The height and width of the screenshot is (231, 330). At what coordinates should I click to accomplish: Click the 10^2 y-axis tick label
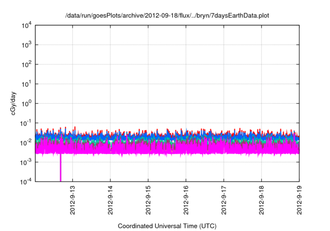click(x=26, y=65)
